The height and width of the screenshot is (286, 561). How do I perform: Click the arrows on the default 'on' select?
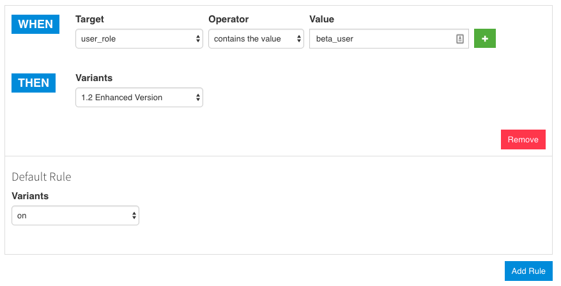point(134,216)
